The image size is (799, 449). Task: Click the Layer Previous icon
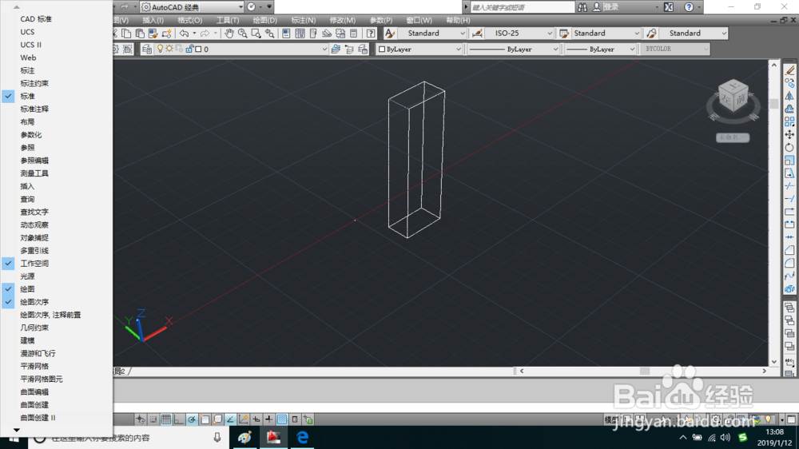tap(349, 49)
